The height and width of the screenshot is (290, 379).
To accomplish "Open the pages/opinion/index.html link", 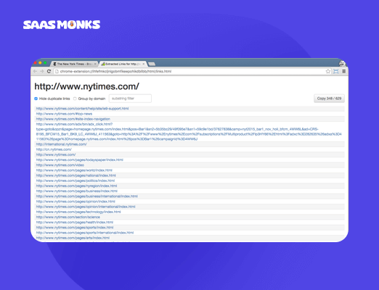I will click(76, 202).
